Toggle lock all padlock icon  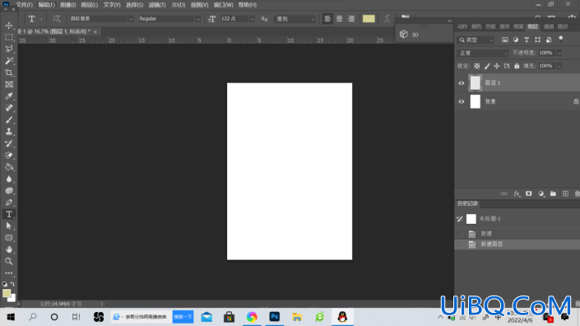coord(517,66)
